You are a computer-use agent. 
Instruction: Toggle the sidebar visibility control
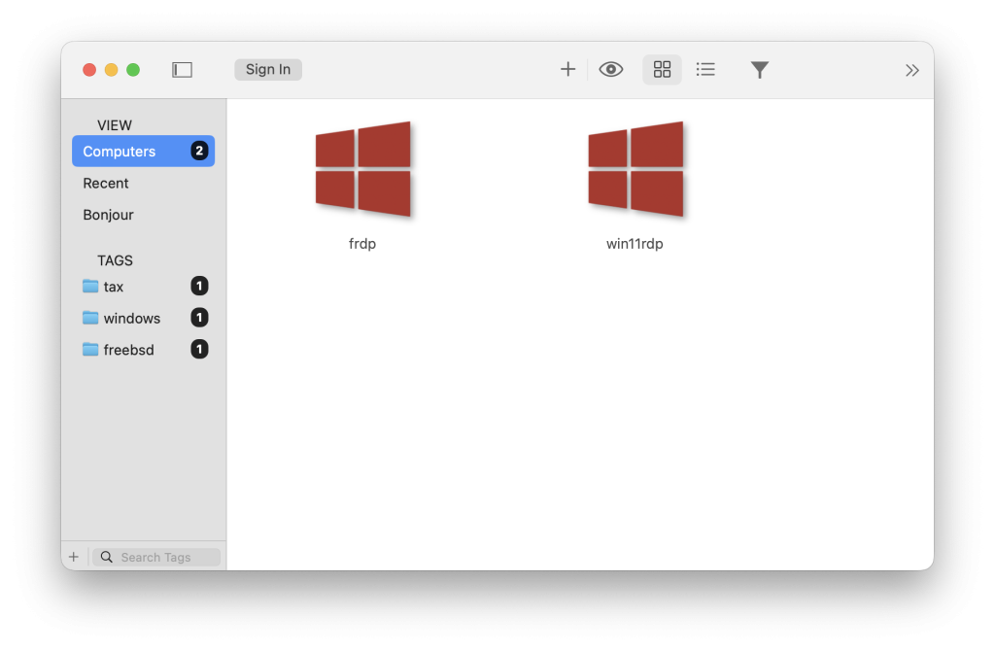(x=182, y=69)
